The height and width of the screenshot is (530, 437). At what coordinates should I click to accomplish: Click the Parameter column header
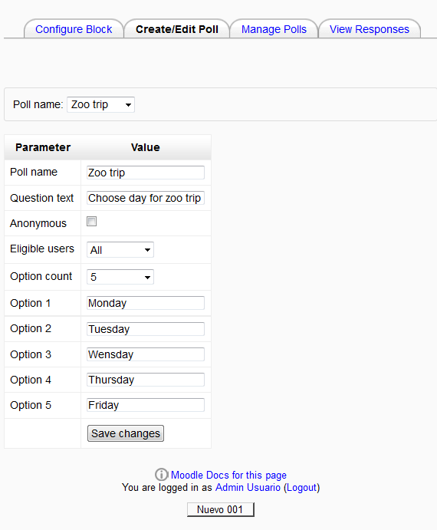tap(43, 147)
